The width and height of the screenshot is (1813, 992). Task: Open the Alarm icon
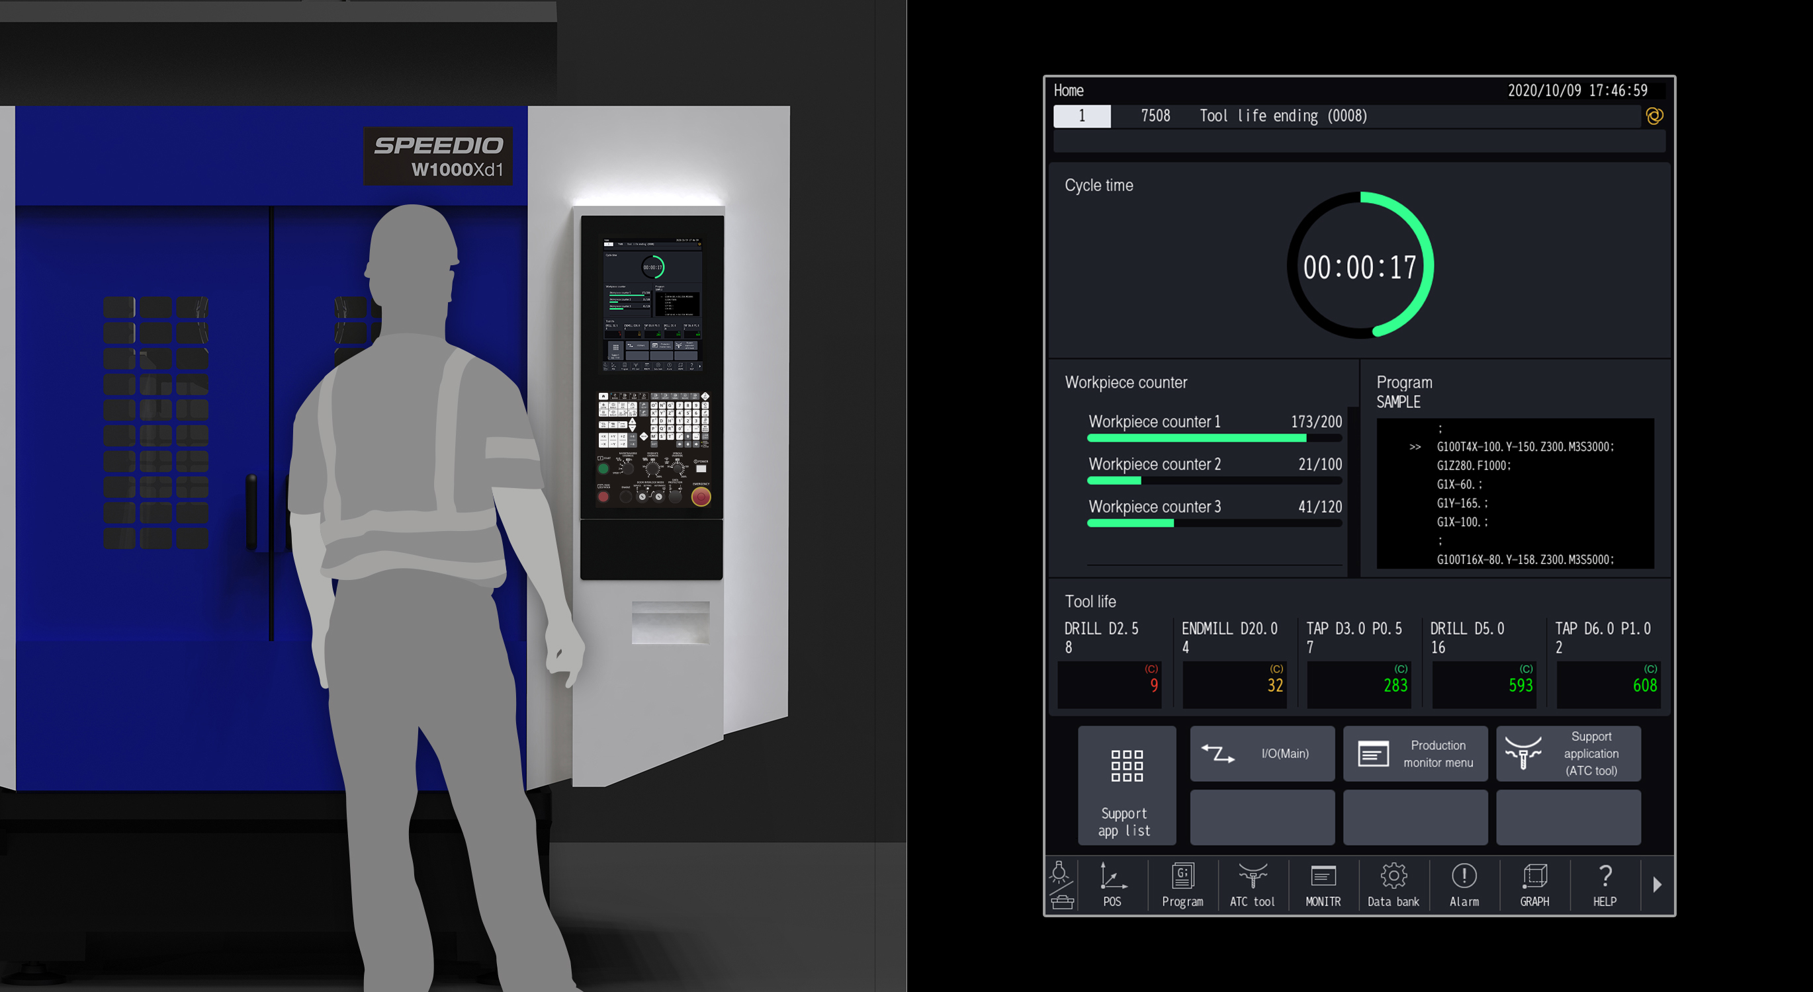1464,884
